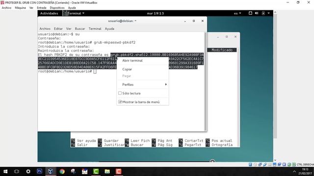Click the VirtualBox shared folders status icon

[270, 164]
